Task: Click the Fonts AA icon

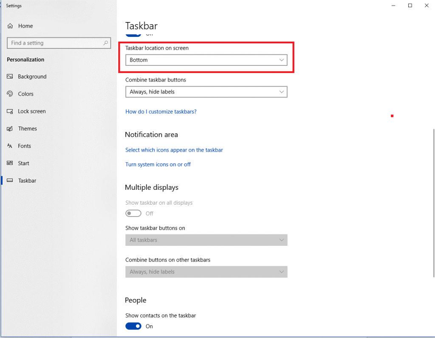Action: coord(10,146)
